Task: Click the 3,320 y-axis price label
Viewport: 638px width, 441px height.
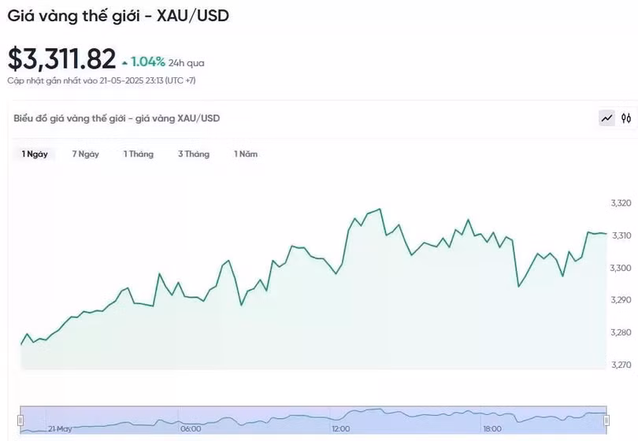Action: point(621,203)
